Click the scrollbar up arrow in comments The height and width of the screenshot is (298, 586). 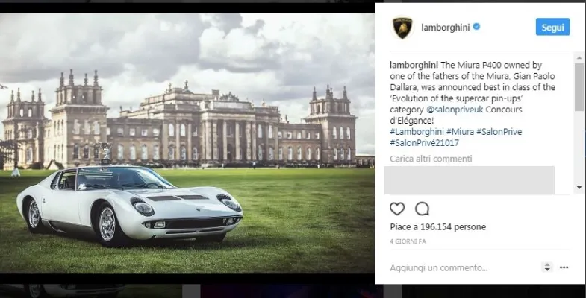579,57
